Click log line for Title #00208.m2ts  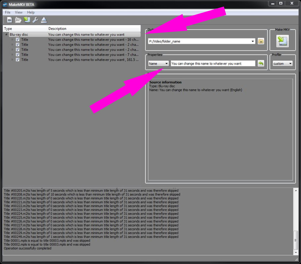pos(92,194)
